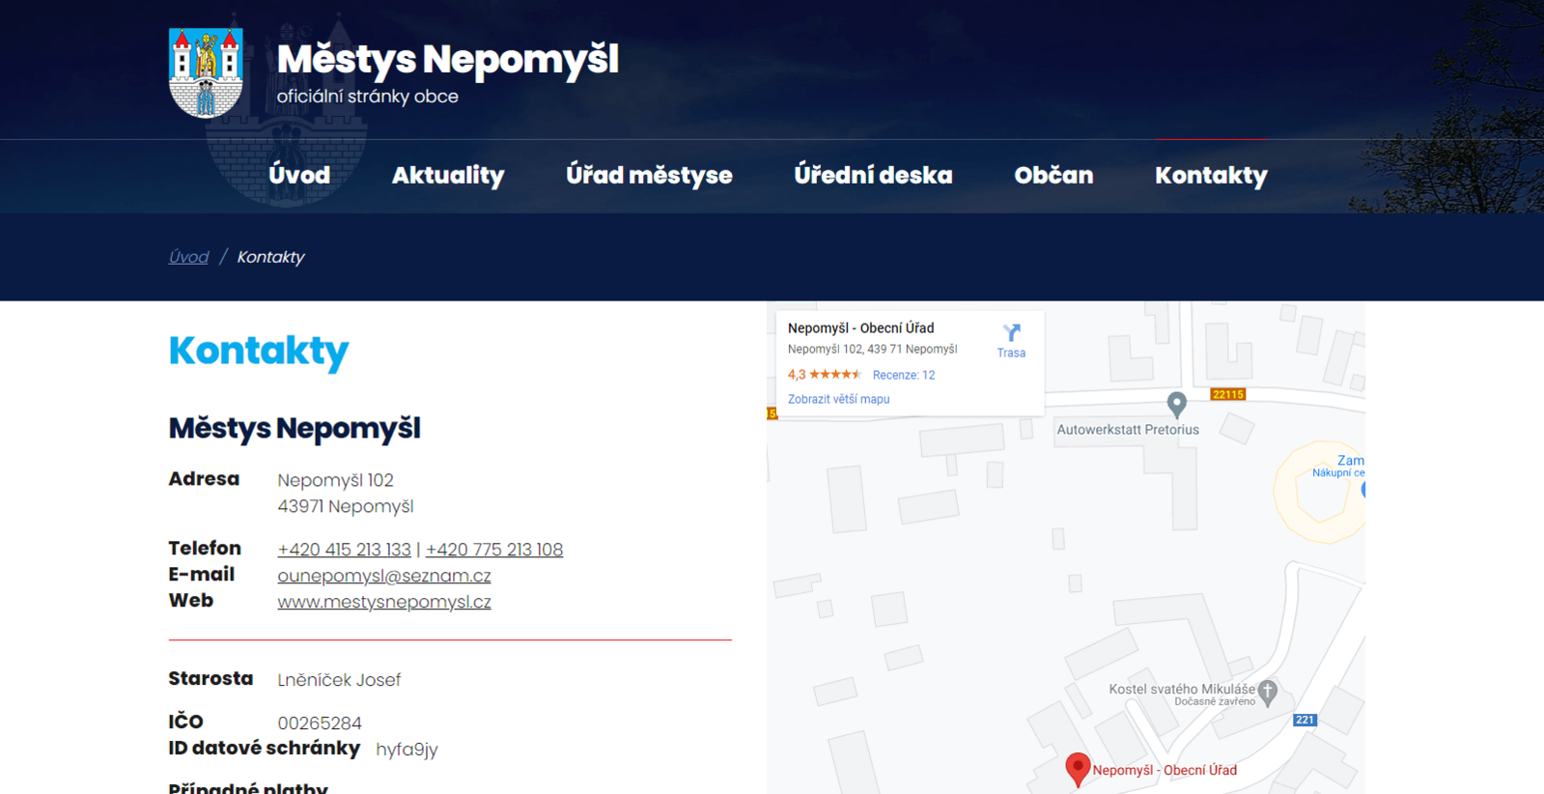Click the star rating in map card
Screen dimensions: 1544x794
(834, 375)
